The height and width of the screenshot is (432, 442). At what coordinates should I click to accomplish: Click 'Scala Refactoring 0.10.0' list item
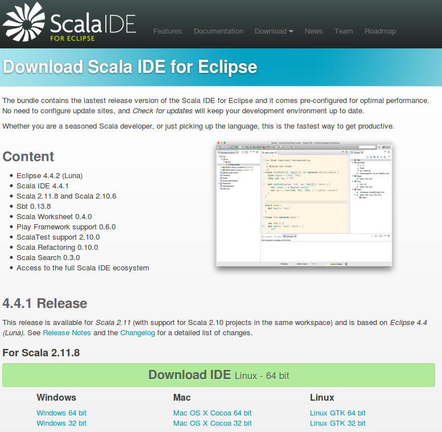[x=57, y=248]
